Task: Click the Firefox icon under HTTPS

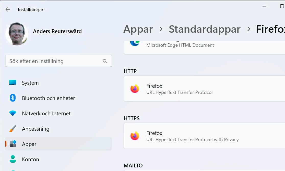Action: point(135,136)
